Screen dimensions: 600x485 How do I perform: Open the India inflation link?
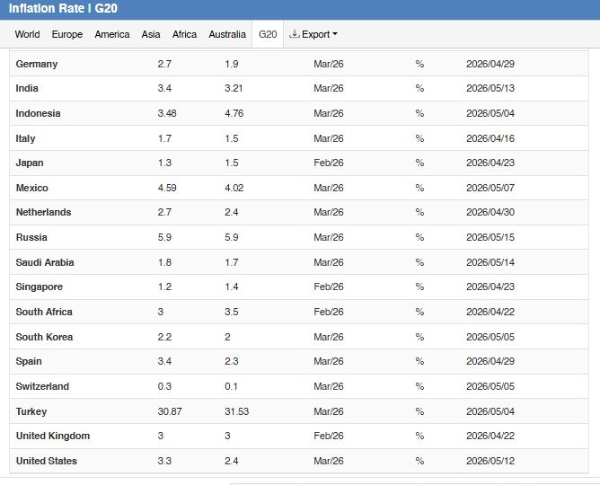point(27,89)
